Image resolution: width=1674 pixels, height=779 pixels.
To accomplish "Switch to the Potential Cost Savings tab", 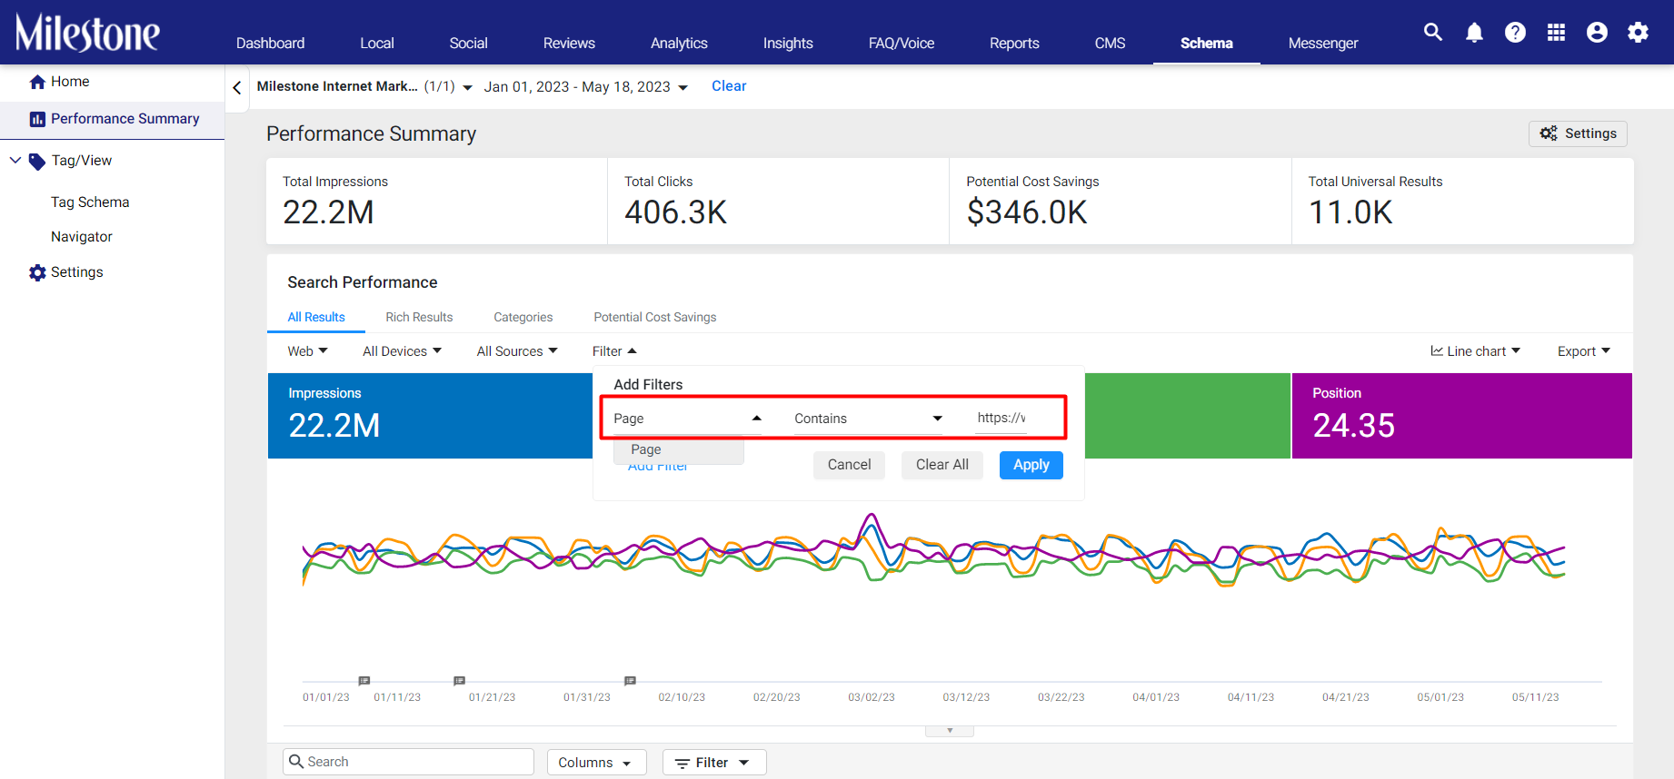I will [655, 317].
